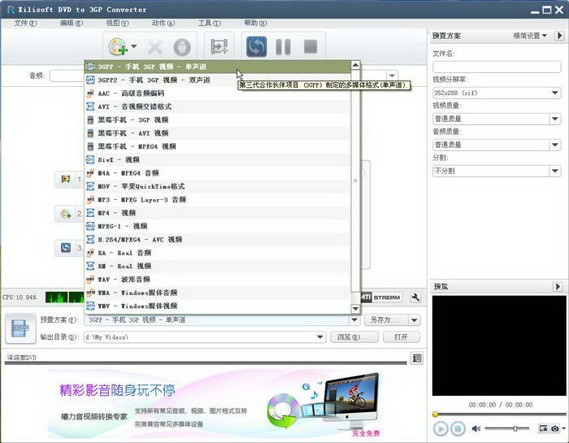Select 黑莓手机 3GP 视频 profile

pyautogui.click(x=218, y=119)
